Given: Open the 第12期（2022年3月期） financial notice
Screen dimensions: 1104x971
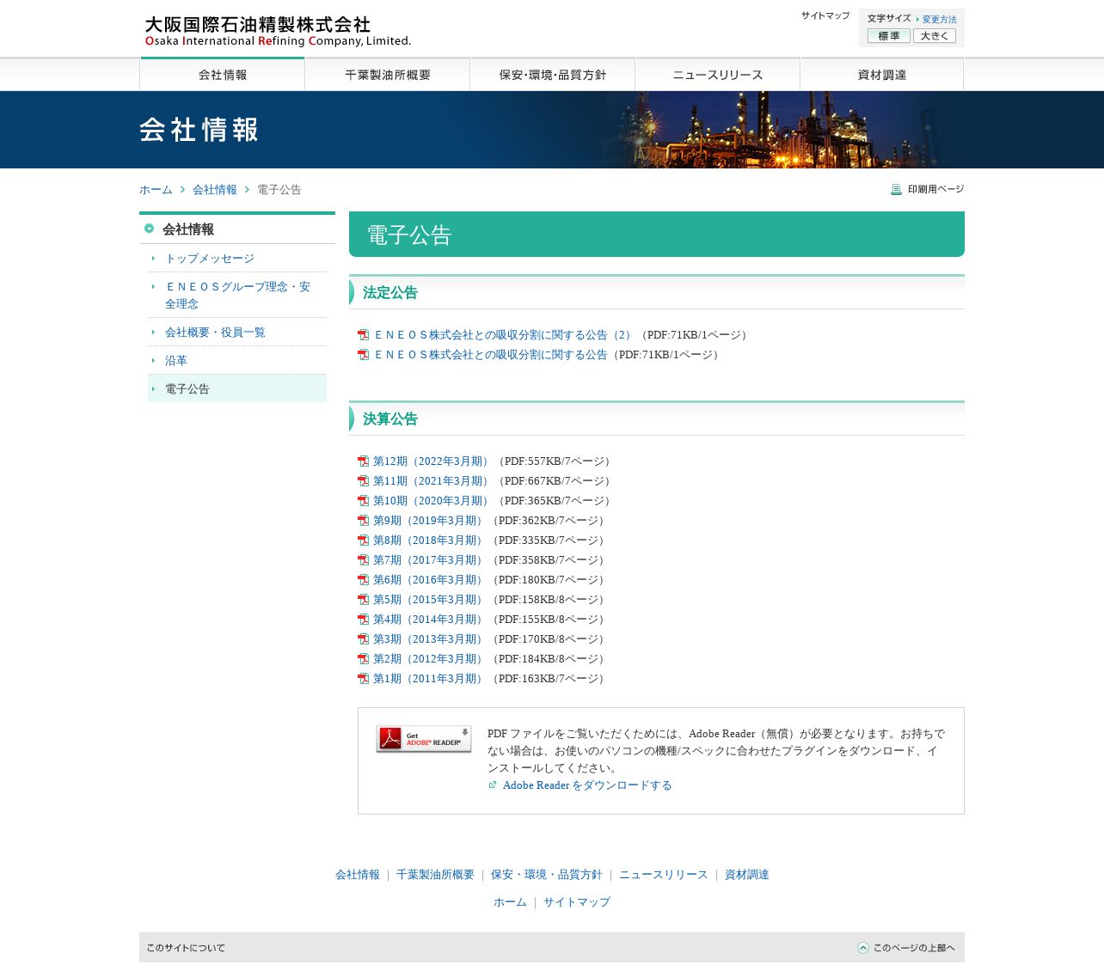Looking at the screenshot, I should (x=433, y=461).
